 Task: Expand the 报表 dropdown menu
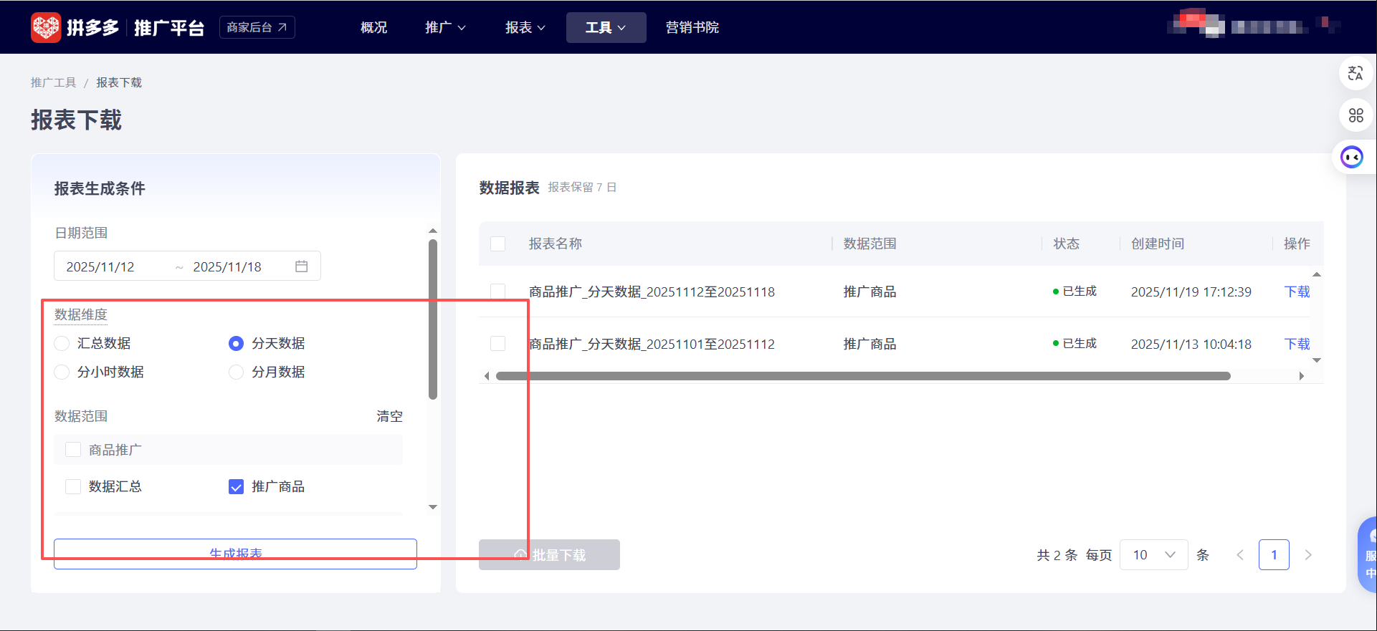coord(525,27)
